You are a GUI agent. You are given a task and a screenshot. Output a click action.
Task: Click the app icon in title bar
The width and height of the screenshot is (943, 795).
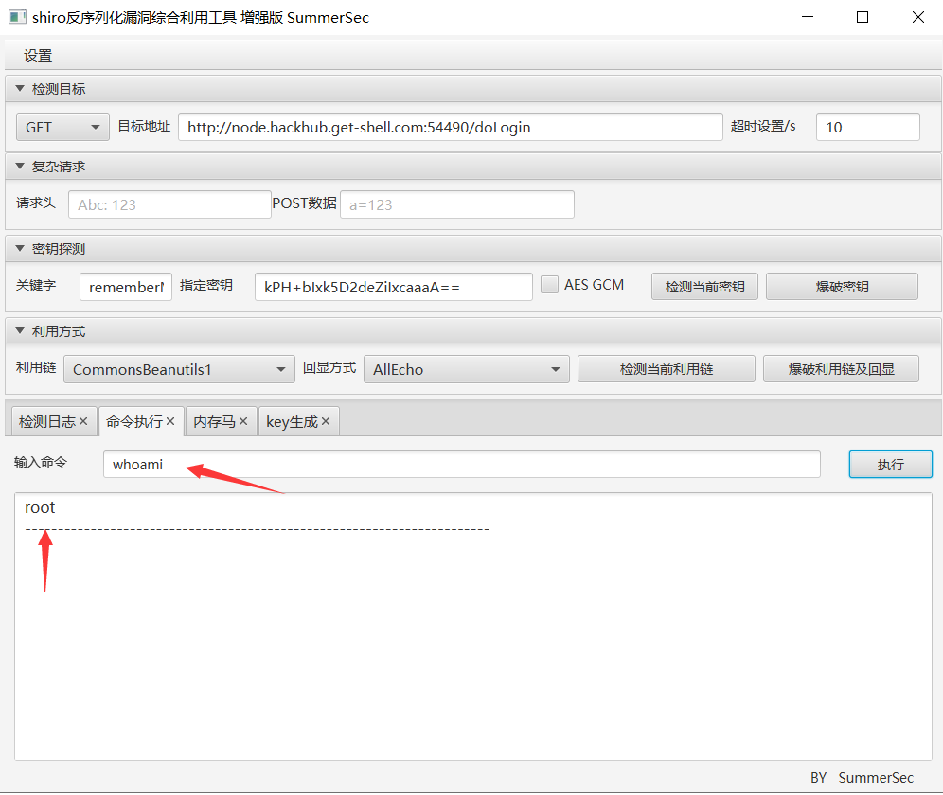(x=16, y=17)
